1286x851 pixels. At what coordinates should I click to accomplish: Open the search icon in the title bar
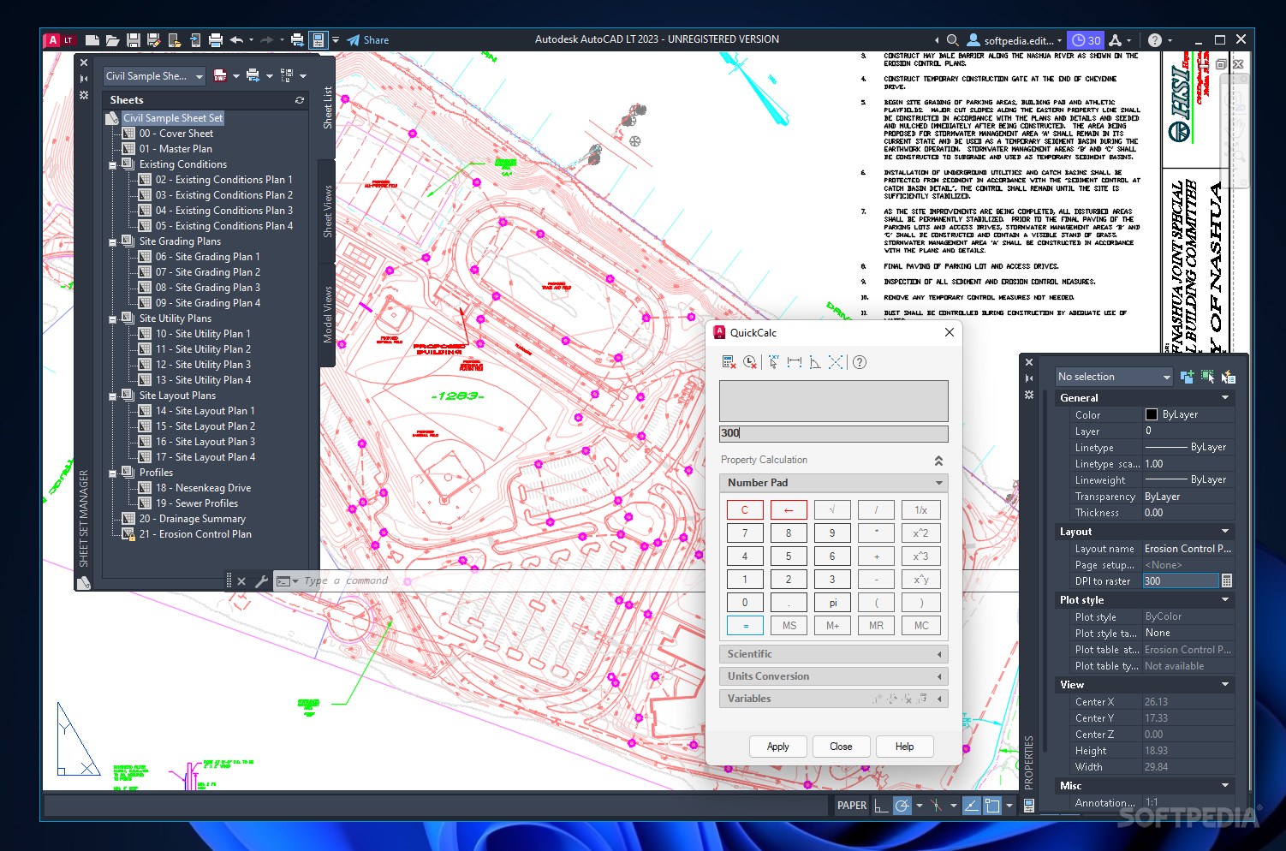point(952,40)
